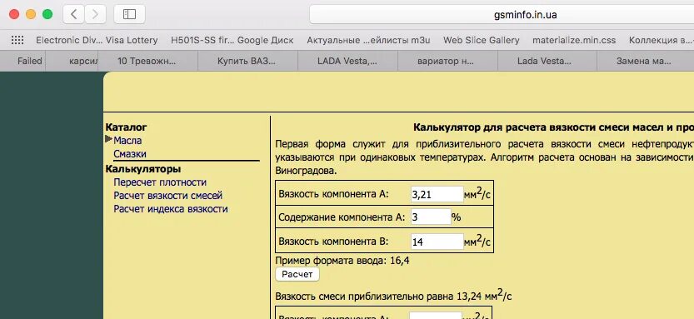Open the Top Sites grid icon

pyautogui.click(x=17, y=40)
